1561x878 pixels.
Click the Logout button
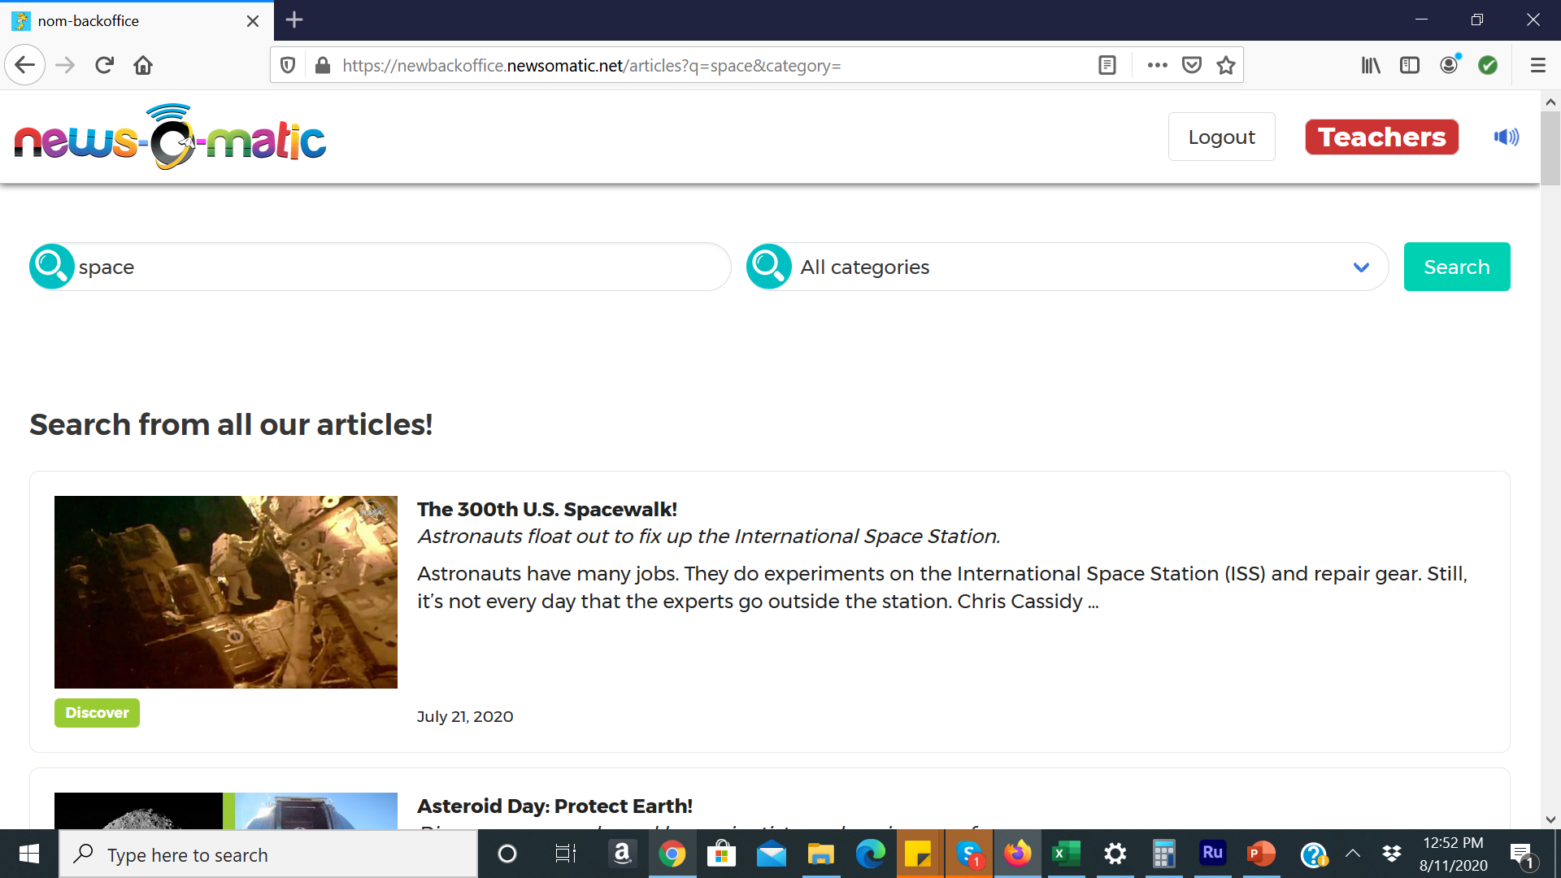pos(1221,137)
